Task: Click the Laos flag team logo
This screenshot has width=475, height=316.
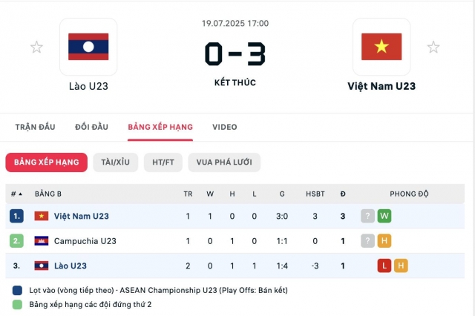Action: coord(88,47)
